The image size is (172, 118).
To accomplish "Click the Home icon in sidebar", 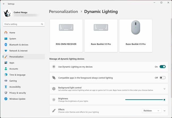I will point(6,33).
